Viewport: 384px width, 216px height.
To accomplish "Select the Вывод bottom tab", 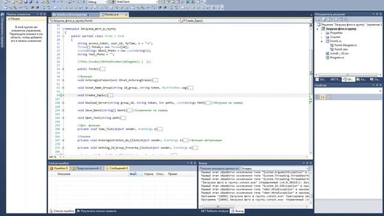I will click(238, 211).
